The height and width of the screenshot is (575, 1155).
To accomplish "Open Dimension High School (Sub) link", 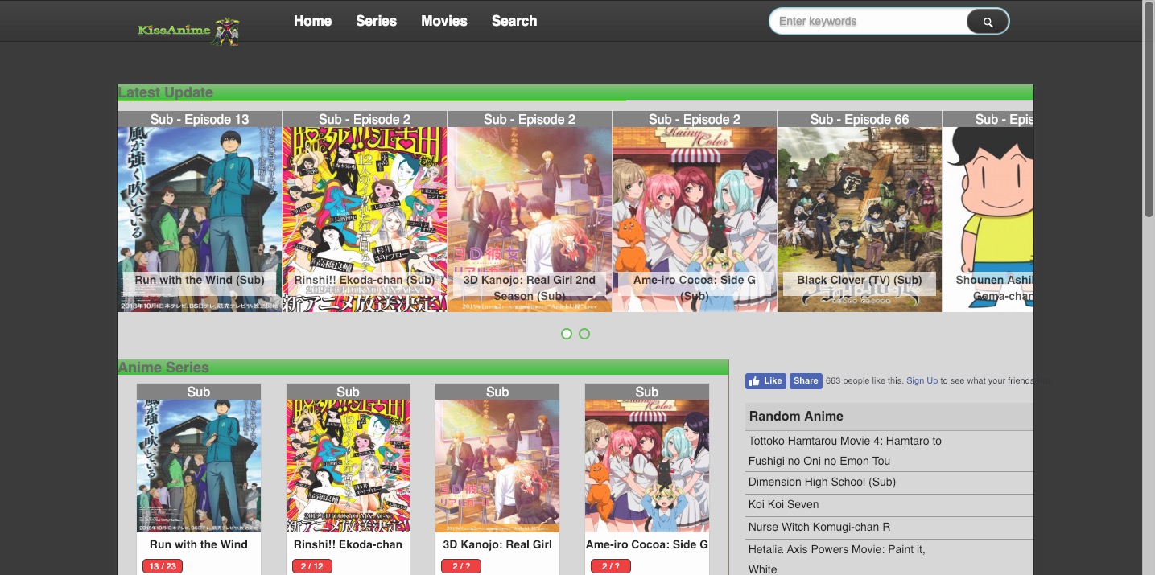I will click(x=822, y=482).
